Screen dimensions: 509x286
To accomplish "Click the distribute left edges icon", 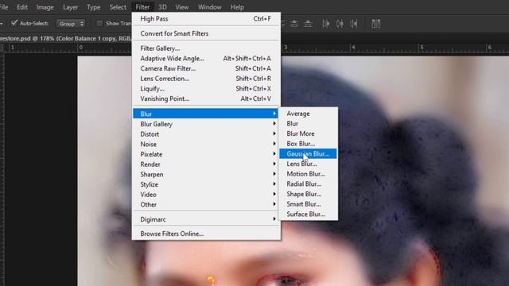I will coord(325,24).
